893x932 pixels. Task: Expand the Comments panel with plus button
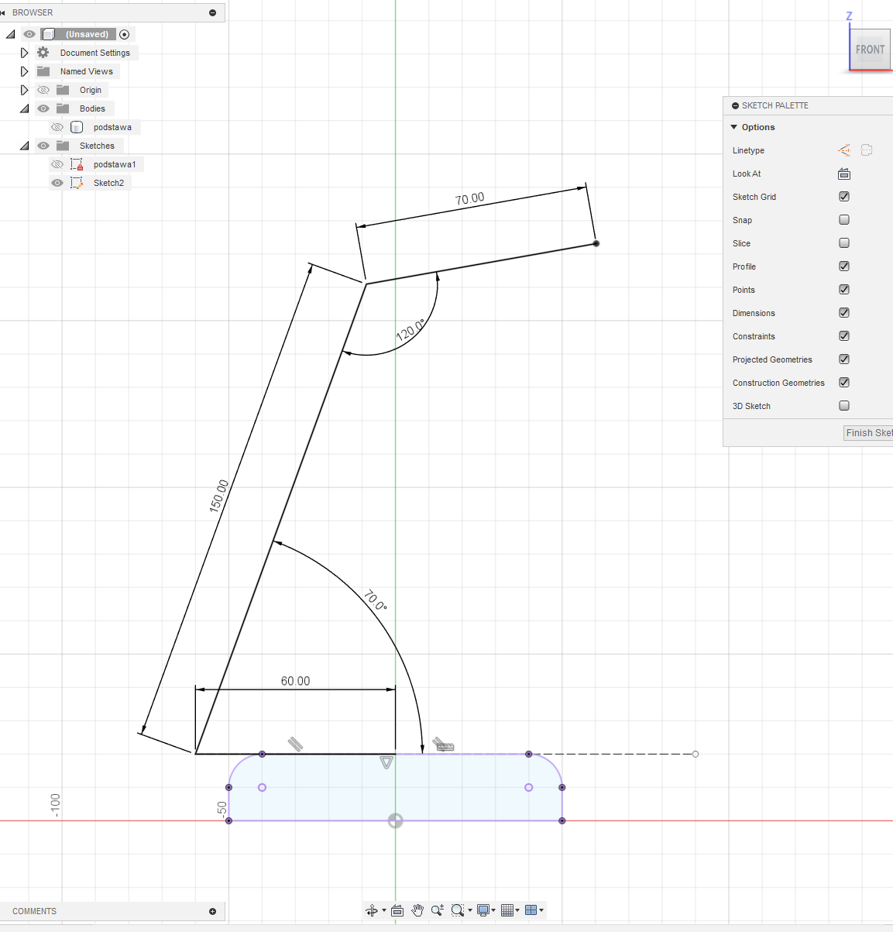click(212, 911)
